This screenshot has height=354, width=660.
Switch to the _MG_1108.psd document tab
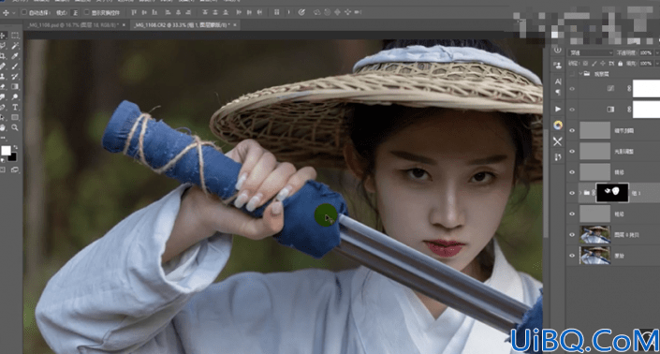(x=74, y=25)
